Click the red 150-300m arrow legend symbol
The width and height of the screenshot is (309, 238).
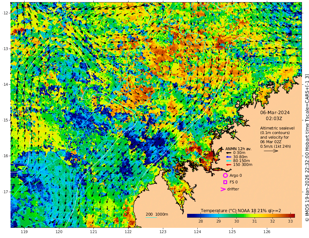[228, 165]
